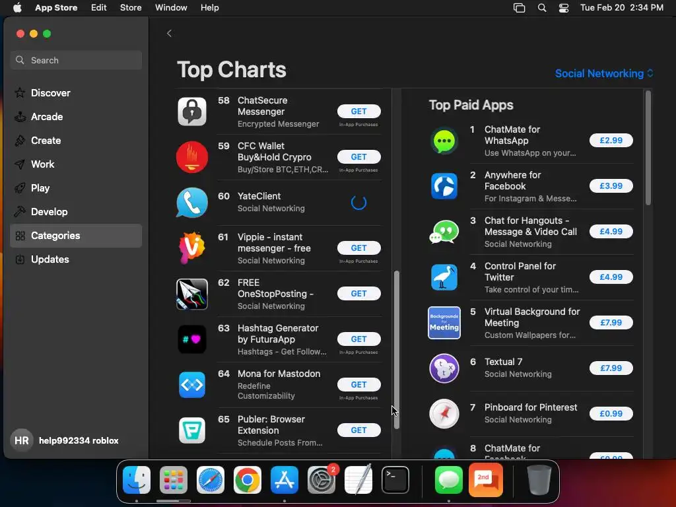Open the YateClient phone bubble icon
Image resolution: width=676 pixels, height=507 pixels.
(192, 203)
